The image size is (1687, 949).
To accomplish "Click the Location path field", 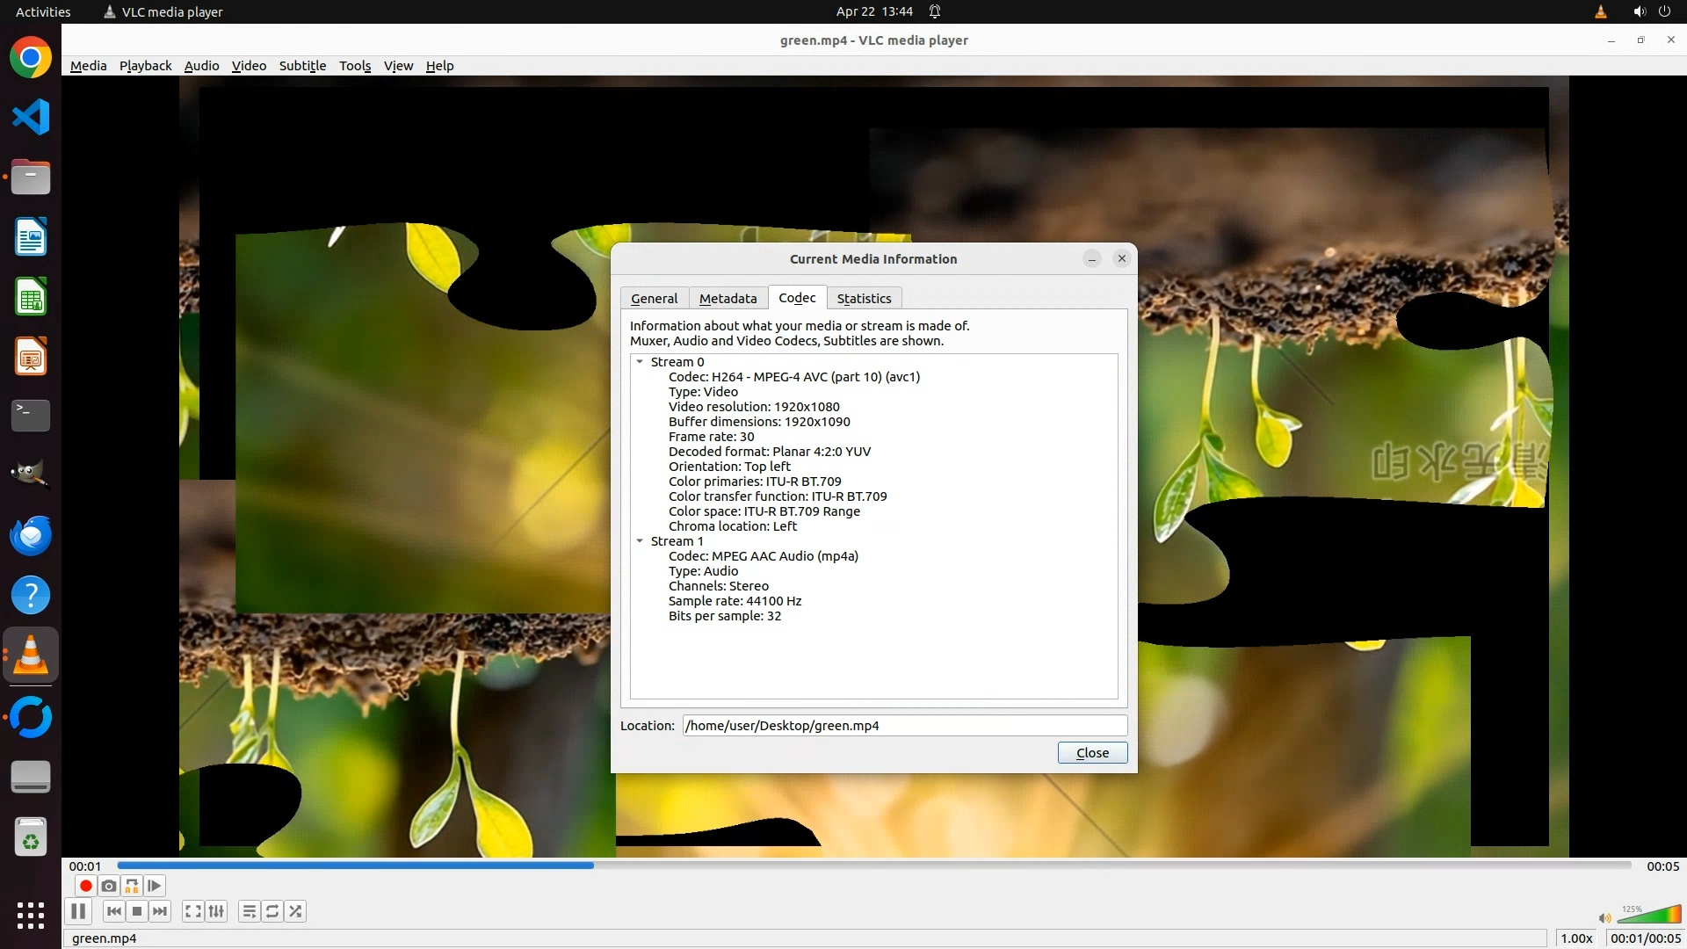I will click(x=904, y=726).
